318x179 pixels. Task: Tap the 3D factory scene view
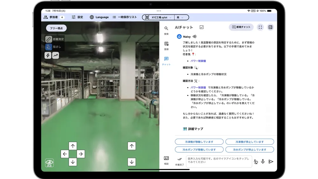coord(100,96)
